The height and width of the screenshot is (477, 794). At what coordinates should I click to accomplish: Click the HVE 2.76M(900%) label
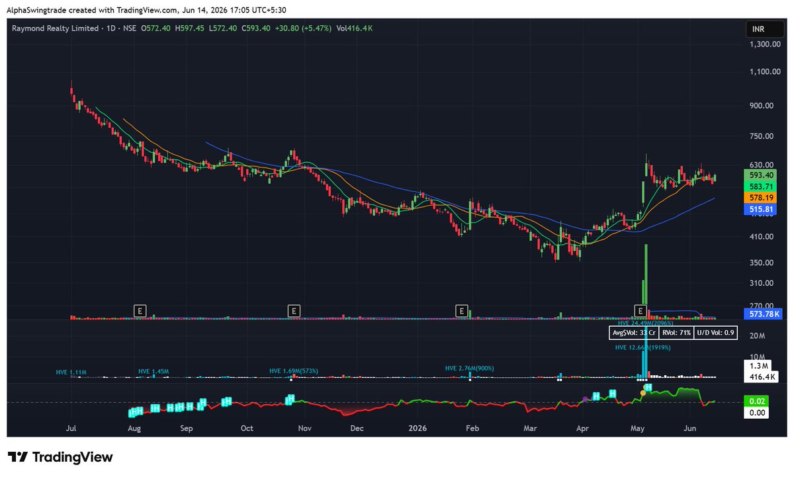(470, 368)
